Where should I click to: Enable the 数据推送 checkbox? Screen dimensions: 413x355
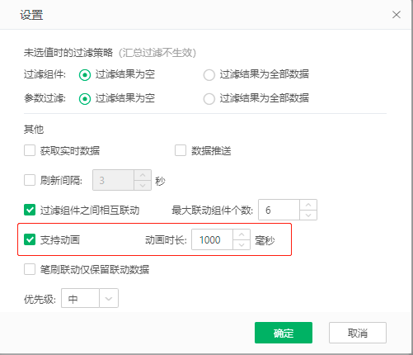pyautogui.click(x=181, y=150)
